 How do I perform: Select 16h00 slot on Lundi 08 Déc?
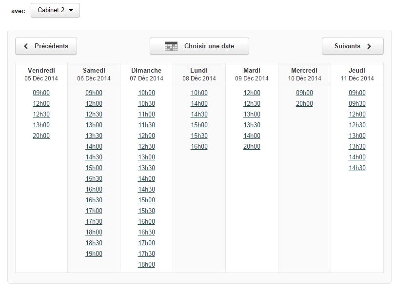tap(199, 147)
